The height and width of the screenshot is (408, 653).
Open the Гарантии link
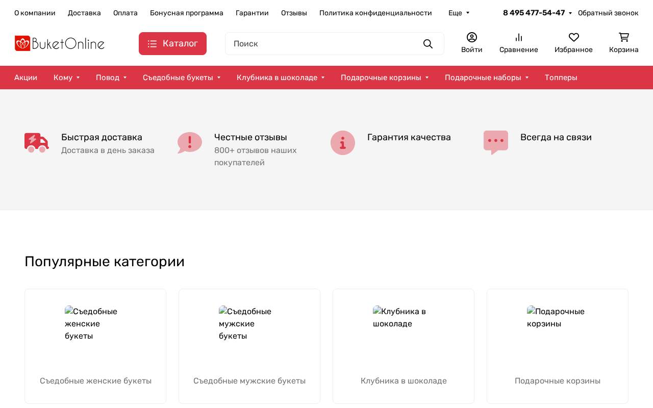tap(252, 13)
